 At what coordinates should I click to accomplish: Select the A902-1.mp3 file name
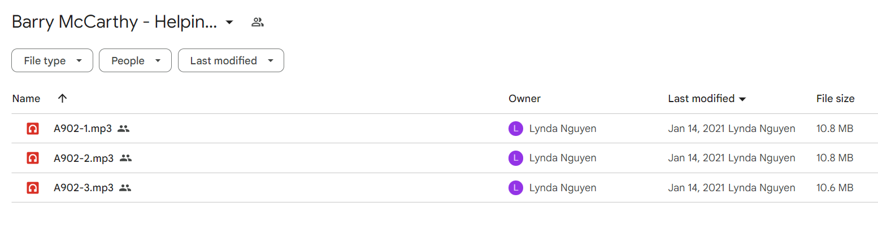tap(82, 129)
